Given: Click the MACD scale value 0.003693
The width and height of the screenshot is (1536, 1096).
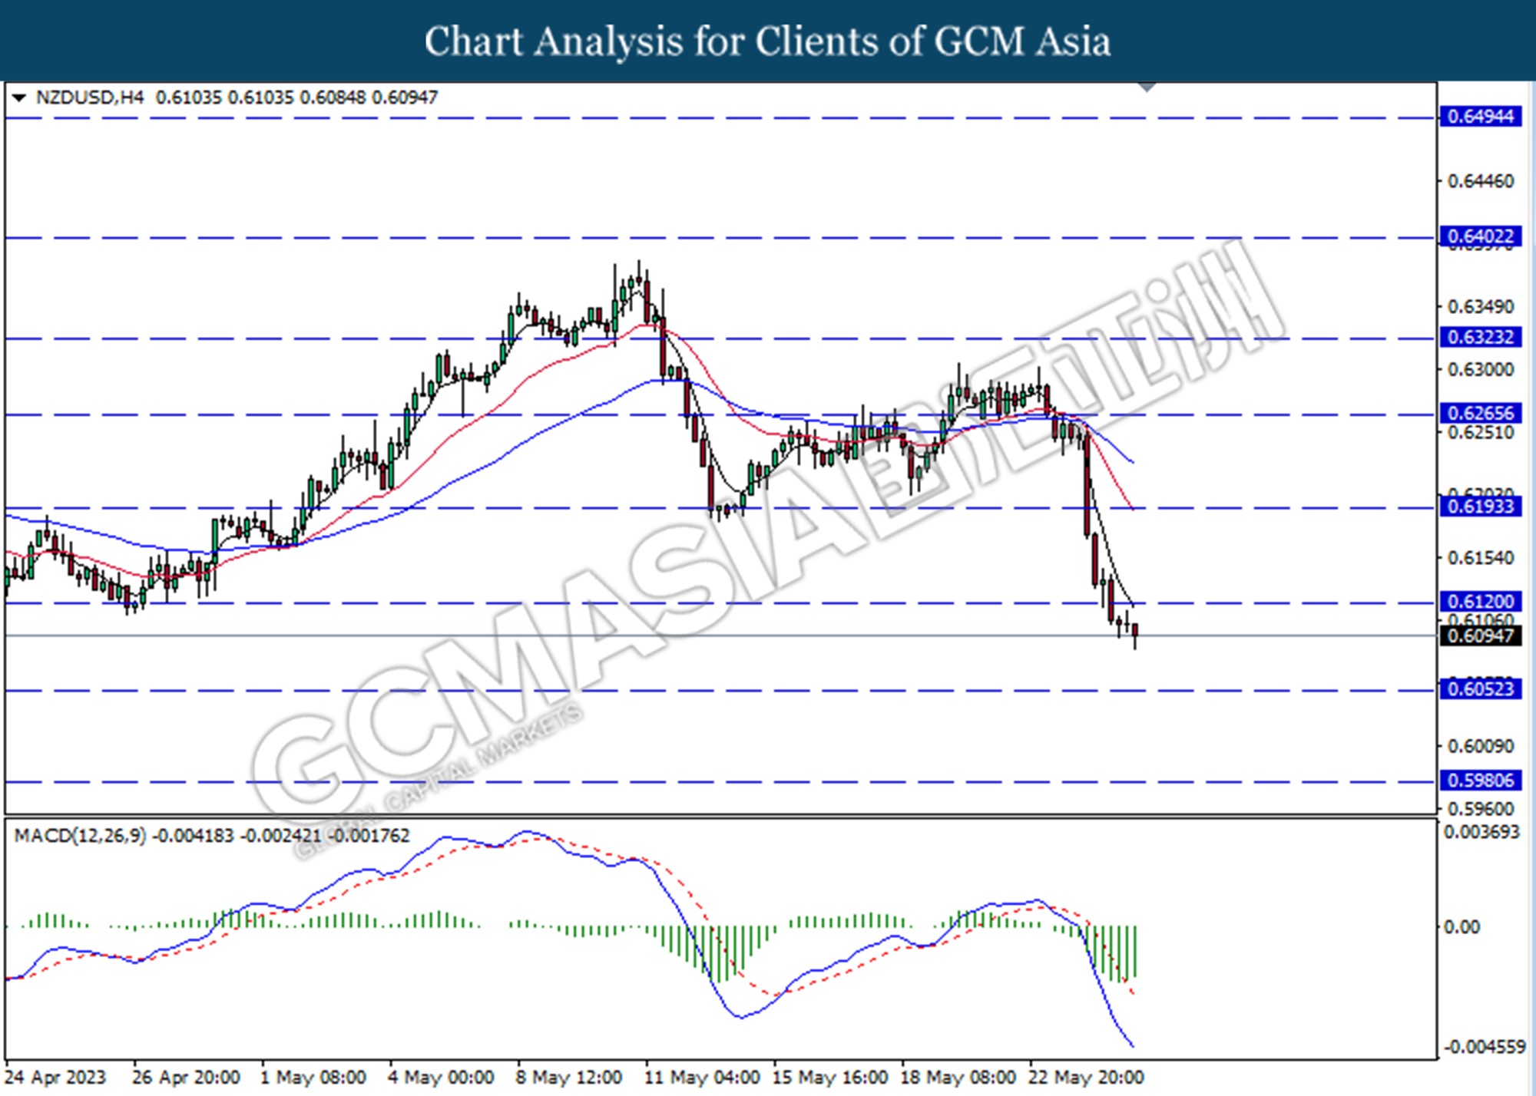Looking at the screenshot, I should [x=1481, y=832].
